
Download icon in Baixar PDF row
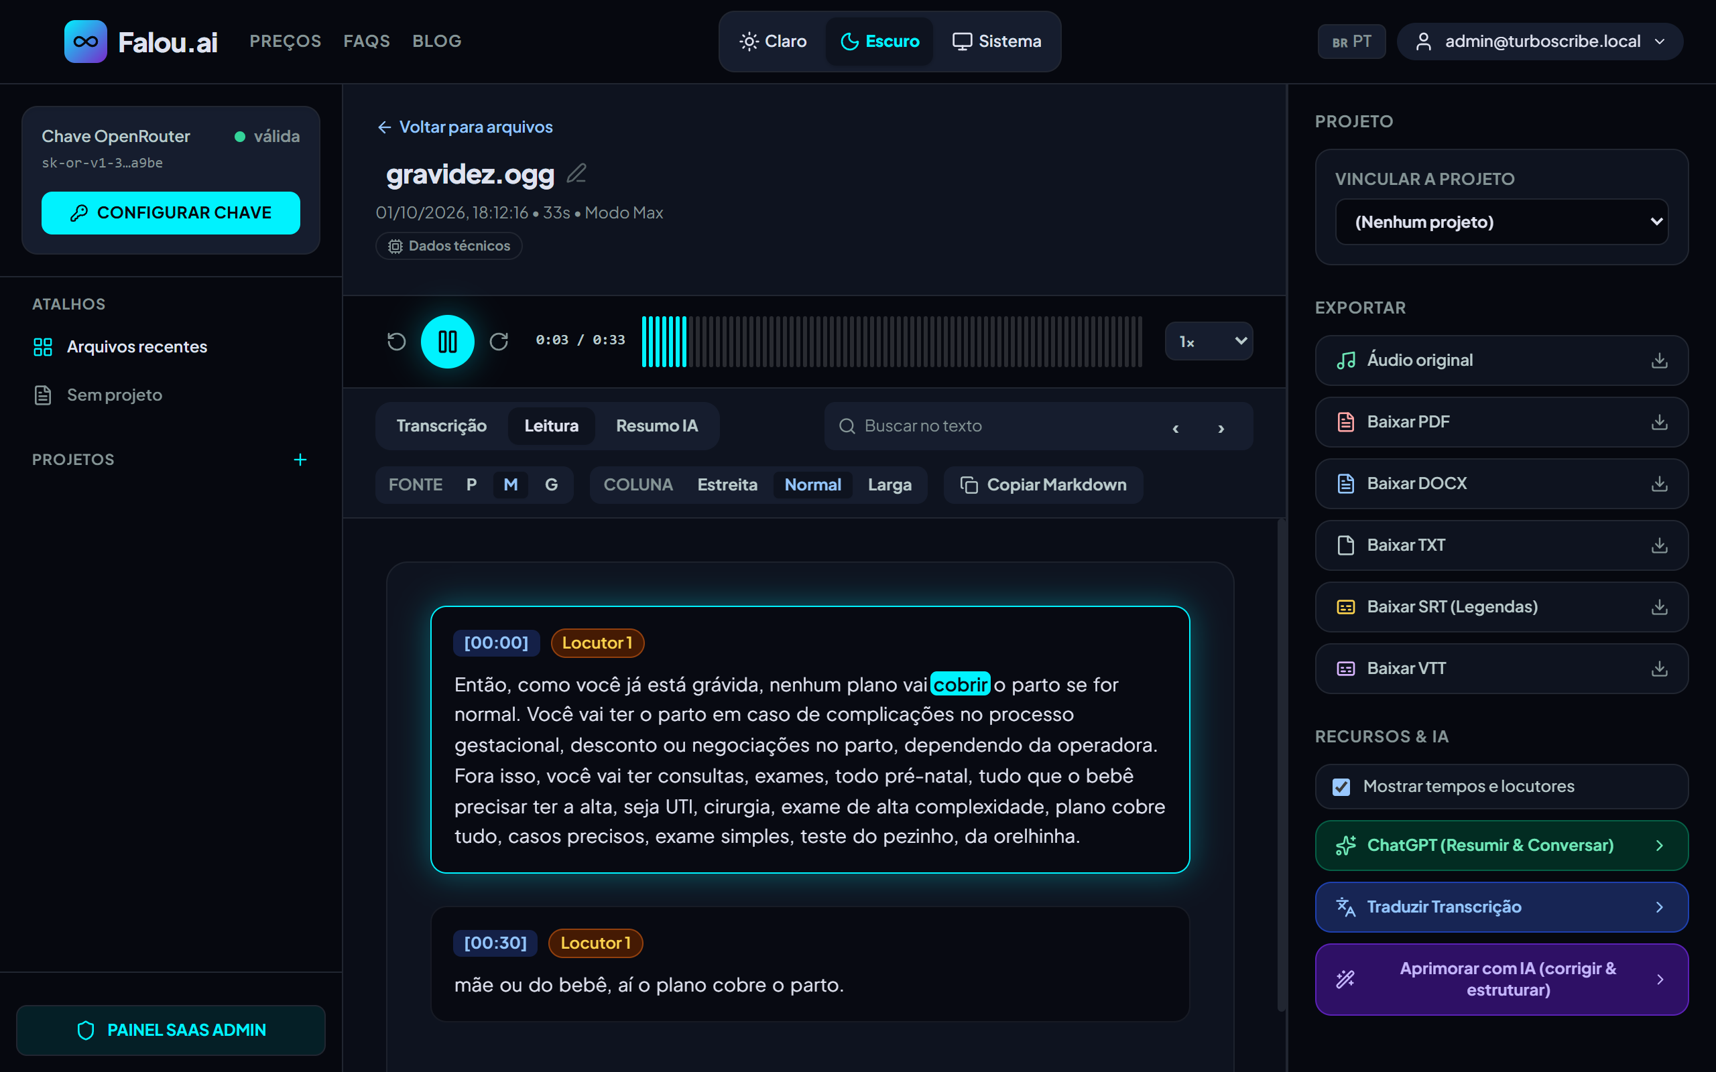(1659, 422)
